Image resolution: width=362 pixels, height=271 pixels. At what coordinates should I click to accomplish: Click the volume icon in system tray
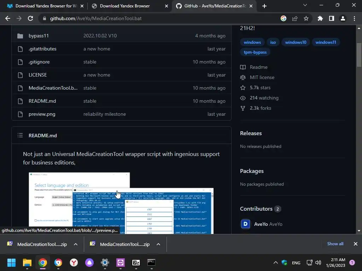point(318,263)
